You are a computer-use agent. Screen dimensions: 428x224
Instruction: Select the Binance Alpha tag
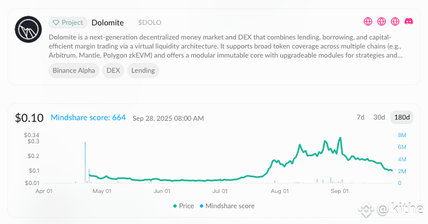(74, 71)
